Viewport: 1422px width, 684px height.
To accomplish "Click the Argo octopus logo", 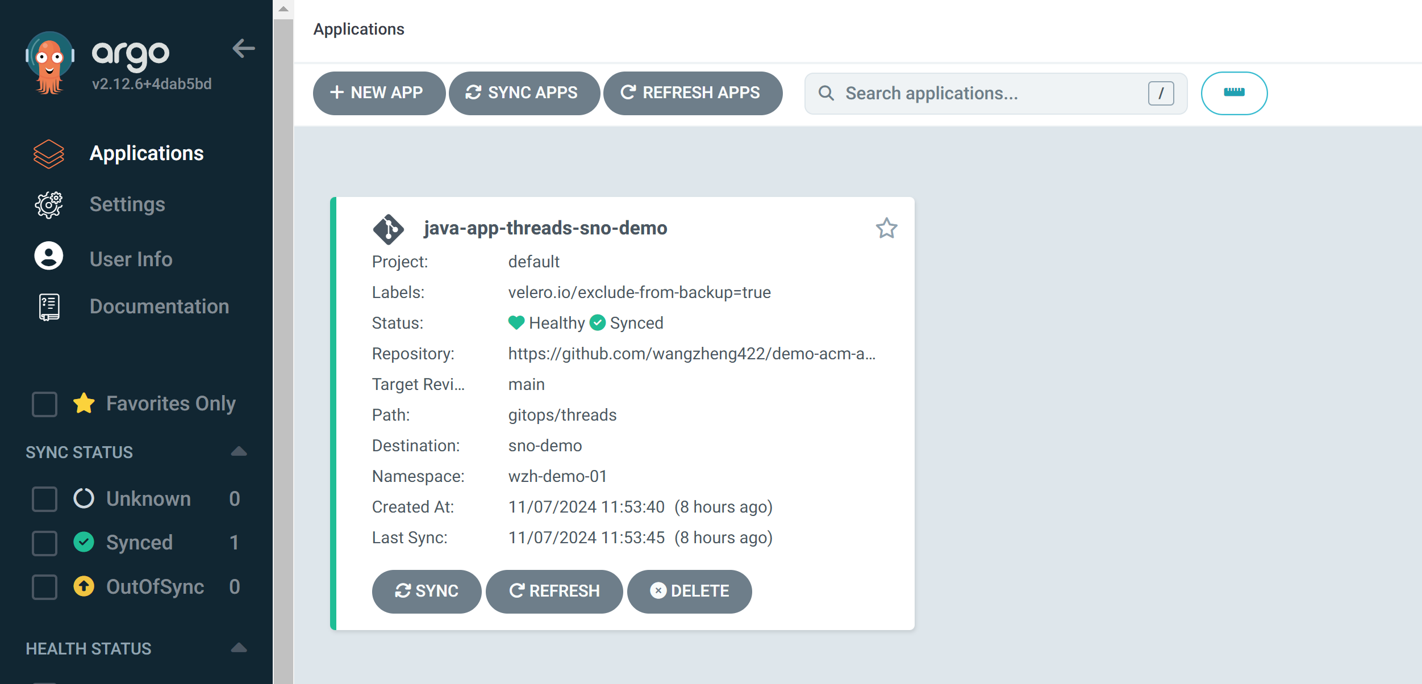I will point(50,61).
